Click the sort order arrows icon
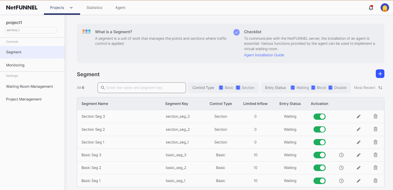 (x=381, y=87)
